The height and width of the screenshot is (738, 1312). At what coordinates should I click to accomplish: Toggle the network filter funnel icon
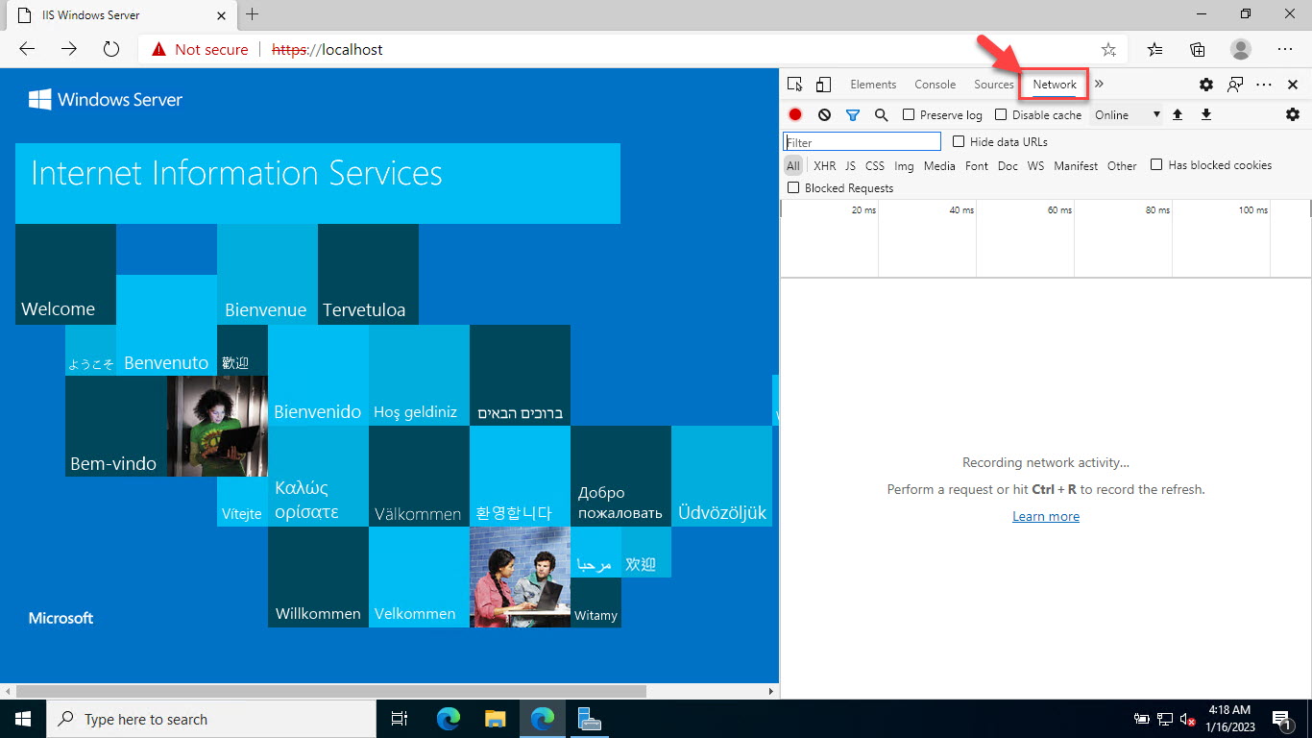[x=852, y=114]
